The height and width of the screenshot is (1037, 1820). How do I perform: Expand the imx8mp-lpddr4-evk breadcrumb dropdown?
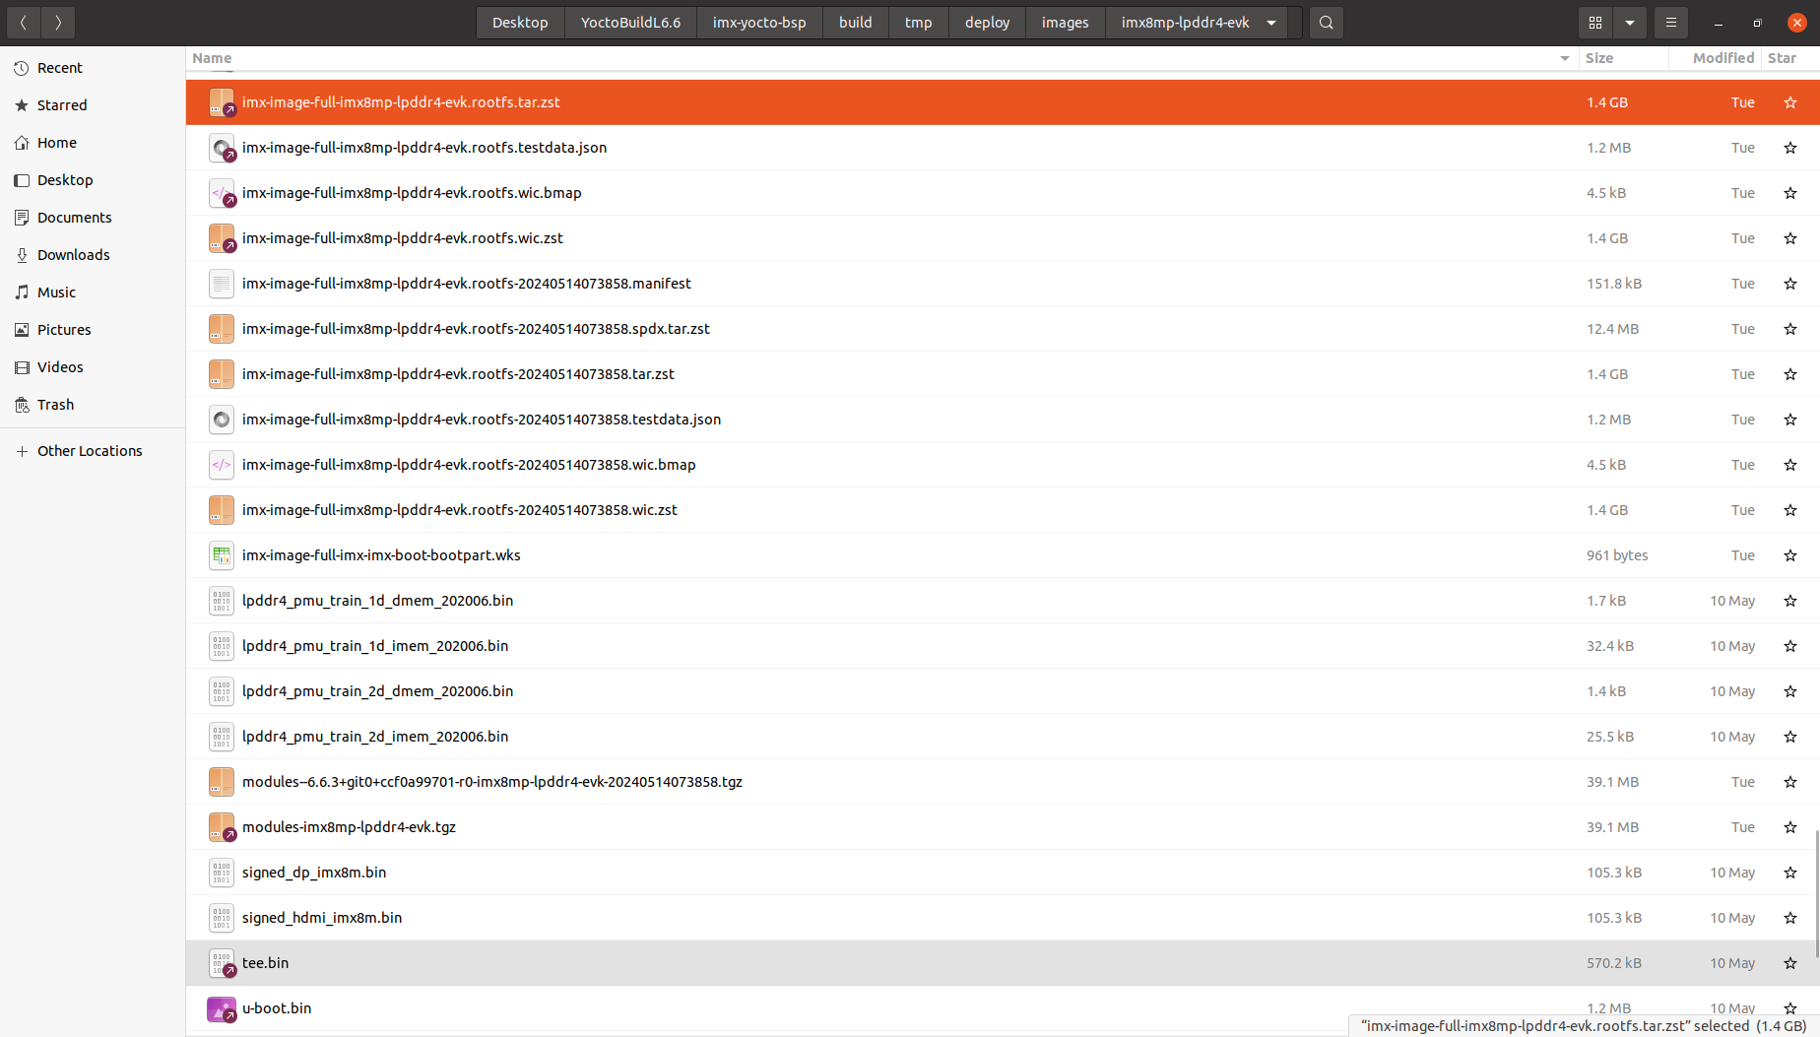1270,22
